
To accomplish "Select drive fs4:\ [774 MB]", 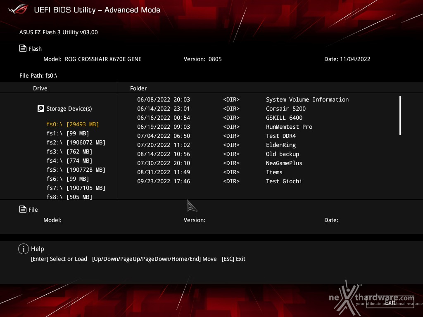I will point(69,161).
